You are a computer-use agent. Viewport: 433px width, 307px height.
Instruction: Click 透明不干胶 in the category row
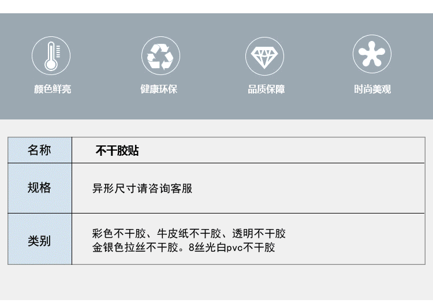259,234
